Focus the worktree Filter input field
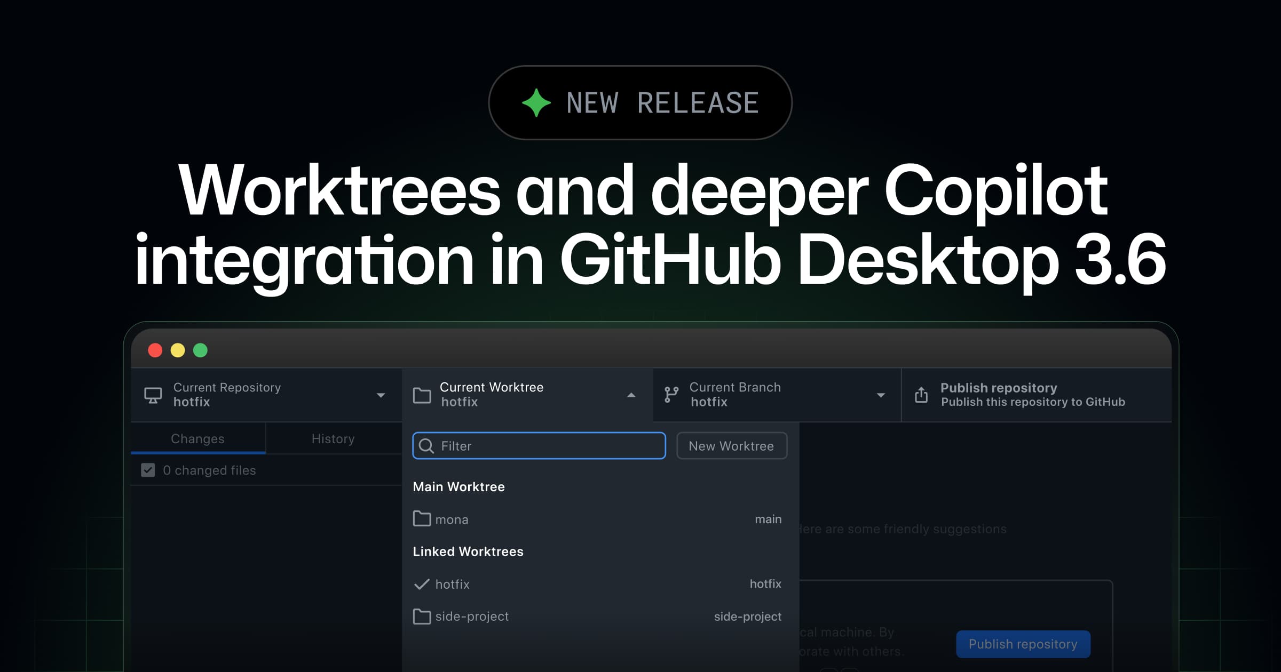Viewport: 1281px width, 672px height. click(539, 446)
